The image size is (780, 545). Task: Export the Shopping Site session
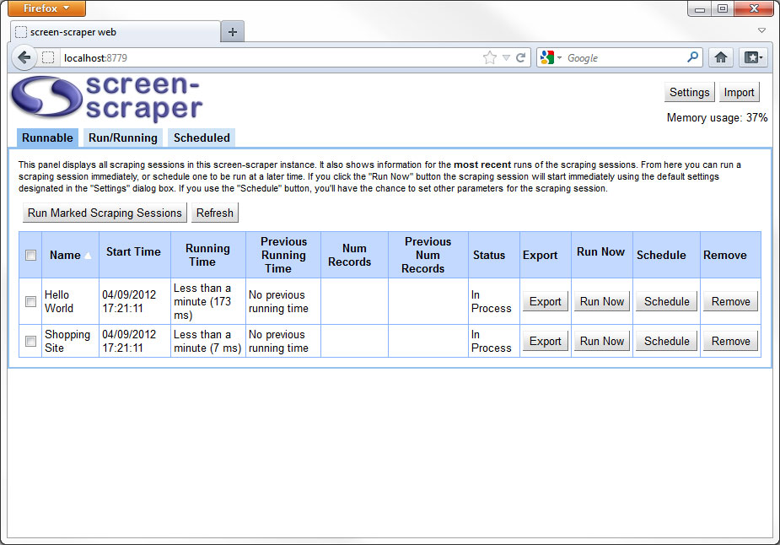546,342
